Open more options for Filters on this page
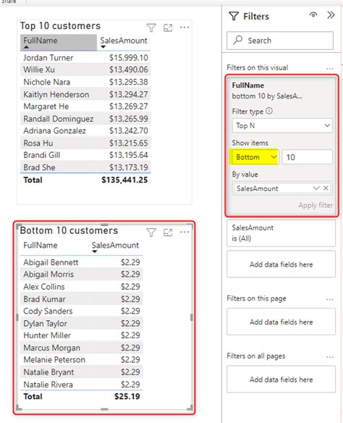 (330, 299)
